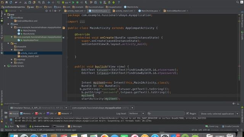Select AndroidManifest.xml in manifests folder
Screen dimensions: 244x137
tap(27, 21)
